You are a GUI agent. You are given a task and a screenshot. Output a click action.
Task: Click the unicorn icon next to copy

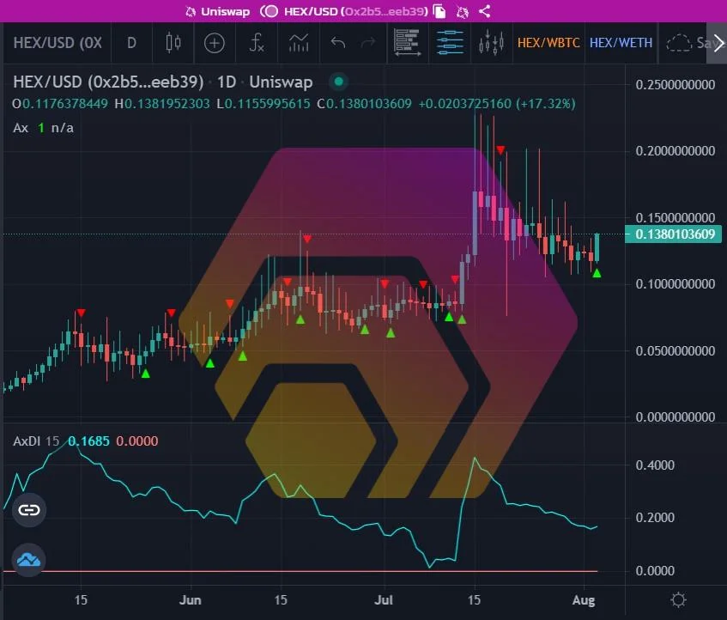tap(463, 12)
